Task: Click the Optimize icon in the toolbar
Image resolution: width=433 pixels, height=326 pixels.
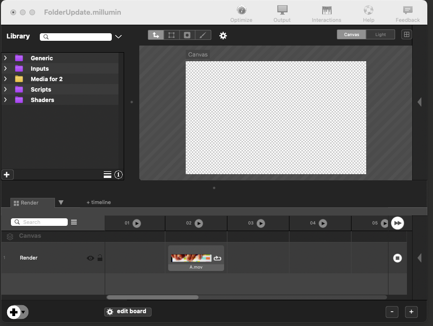Action: pos(241,10)
